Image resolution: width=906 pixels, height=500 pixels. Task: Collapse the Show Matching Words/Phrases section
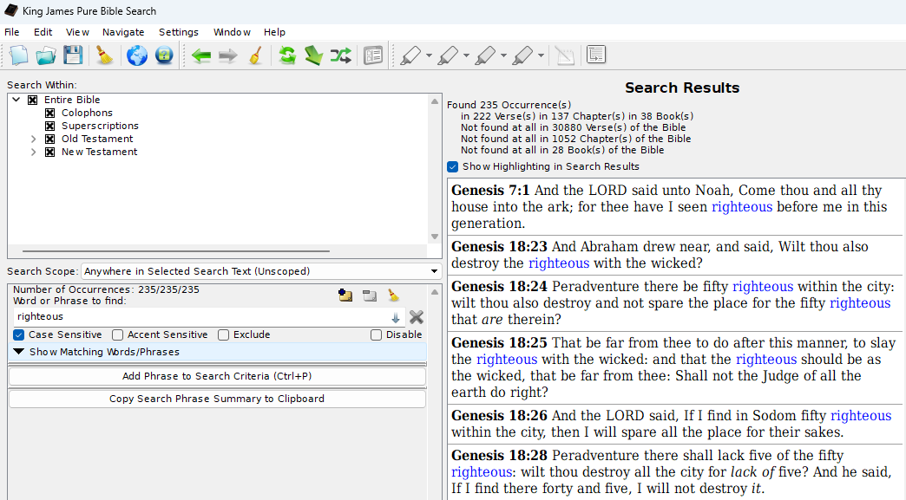point(19,351)
